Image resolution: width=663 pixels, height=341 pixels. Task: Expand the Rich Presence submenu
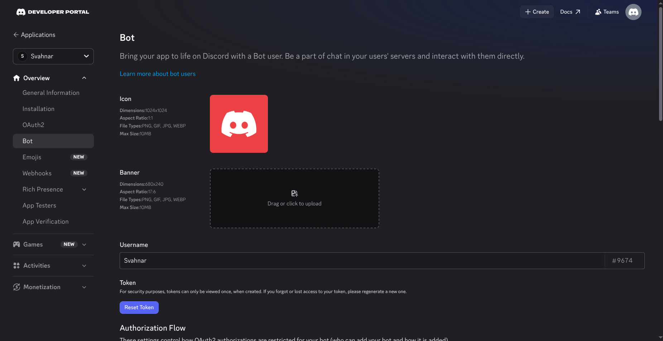84,189
